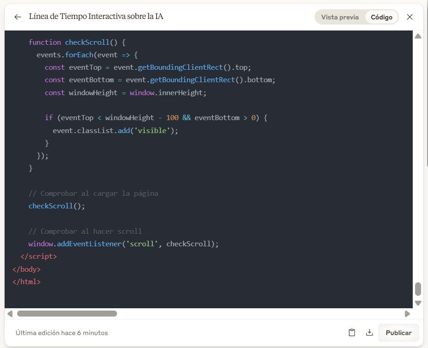The height and width of the screenshot is (348, 428).
Task: Click the 'function checkScroll() {' line
Action: pyautogui.click(x=77, y=42)
